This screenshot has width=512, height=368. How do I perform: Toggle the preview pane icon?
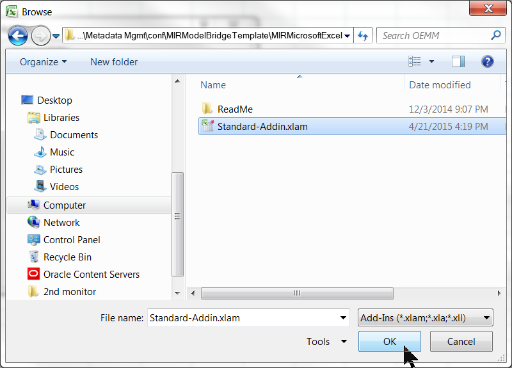[458, 61]
